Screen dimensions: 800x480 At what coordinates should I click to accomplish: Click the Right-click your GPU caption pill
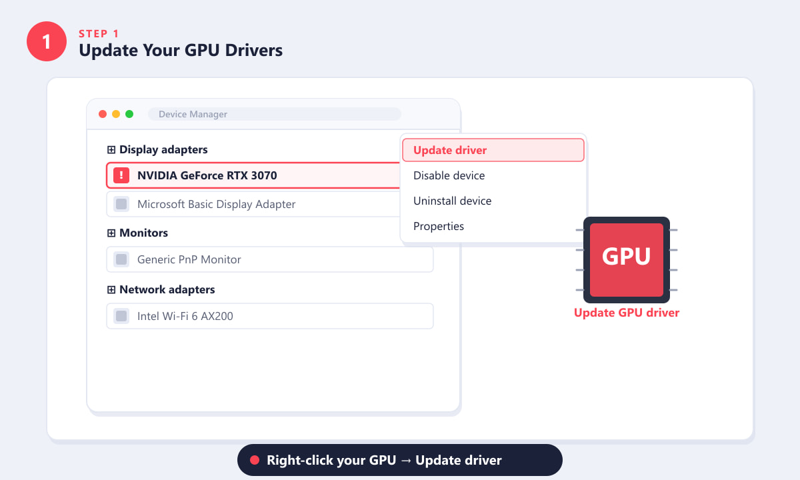pyautogui.click(x=400, y=460)
